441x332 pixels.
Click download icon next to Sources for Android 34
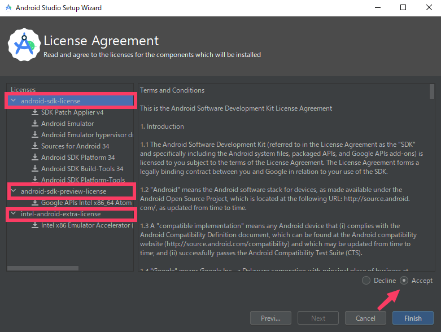click(35, 146)
